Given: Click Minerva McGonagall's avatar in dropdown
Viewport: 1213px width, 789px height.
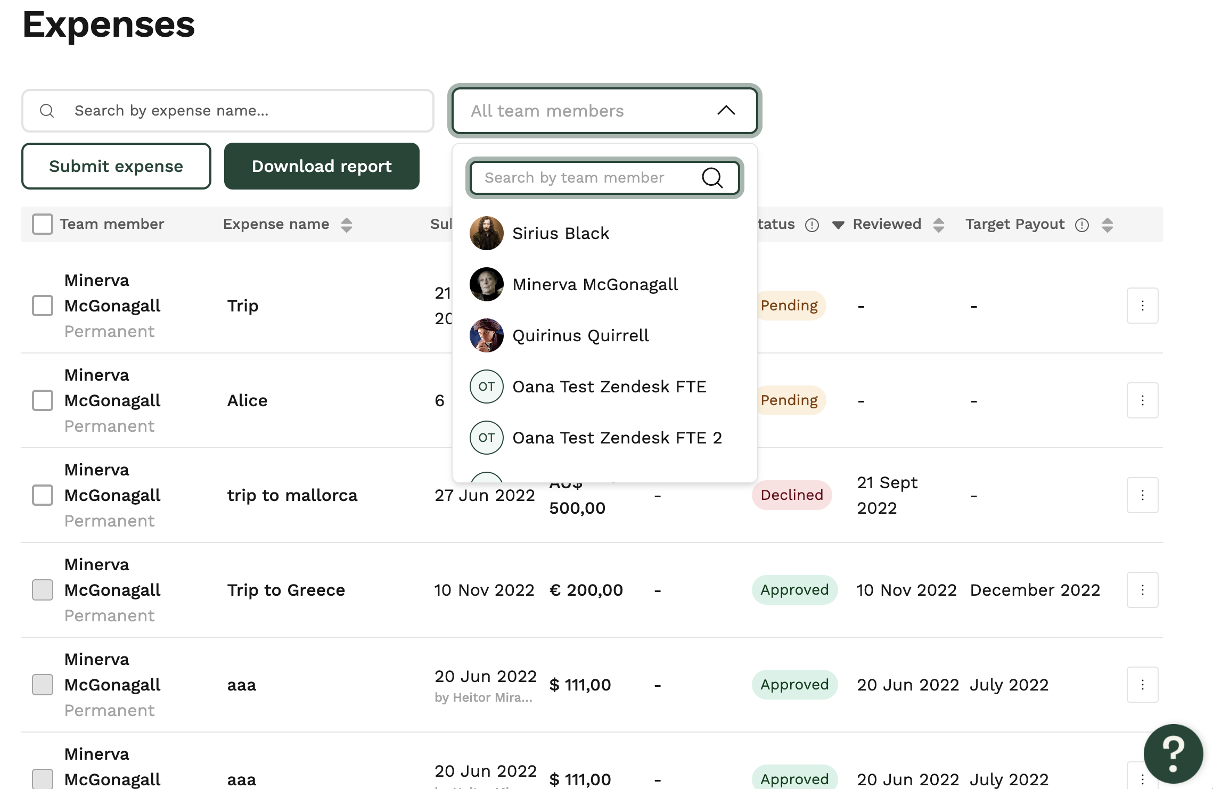Looking at the screenshot, I should click(487, 284).
